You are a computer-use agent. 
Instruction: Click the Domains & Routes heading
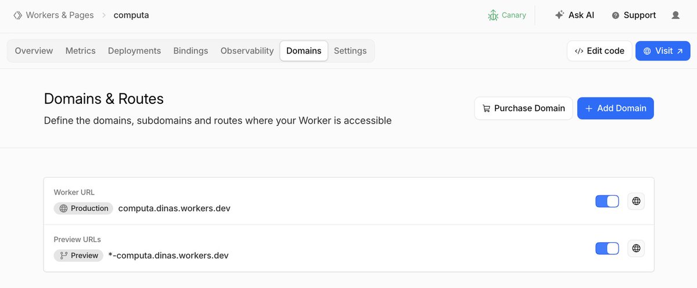(104, 99)
